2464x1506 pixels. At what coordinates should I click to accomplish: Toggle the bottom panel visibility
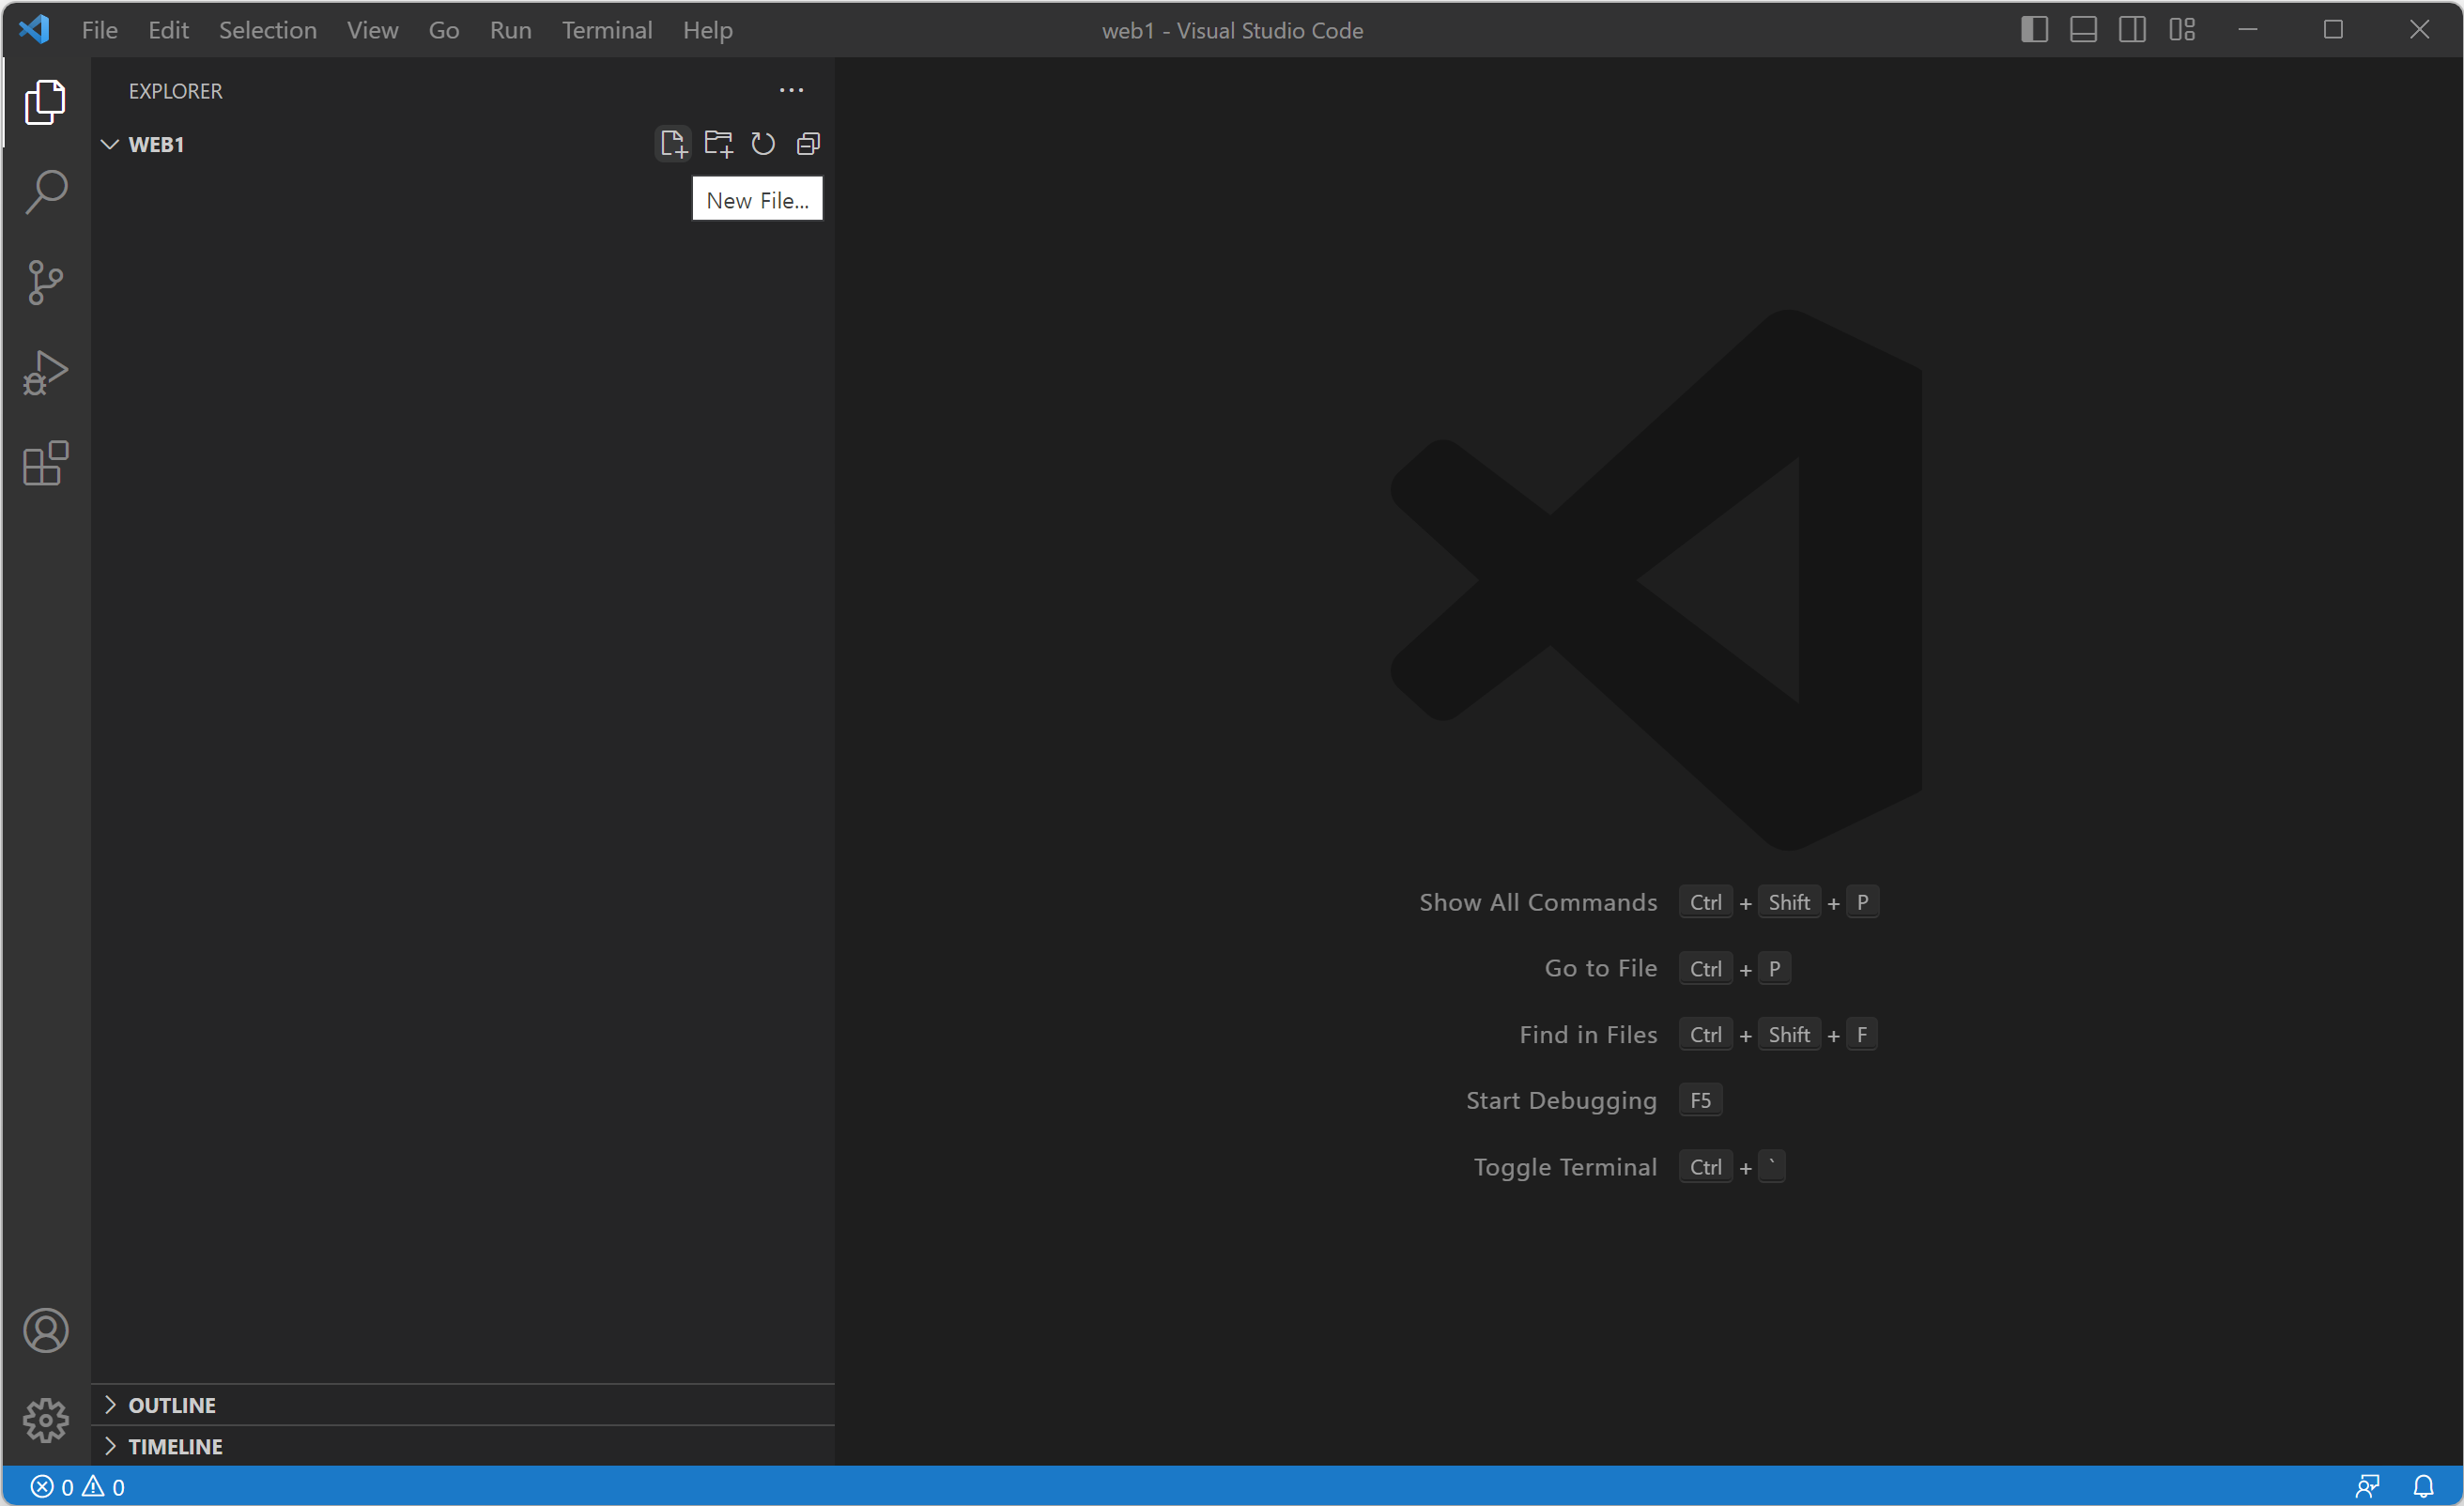click(2083, 30)
